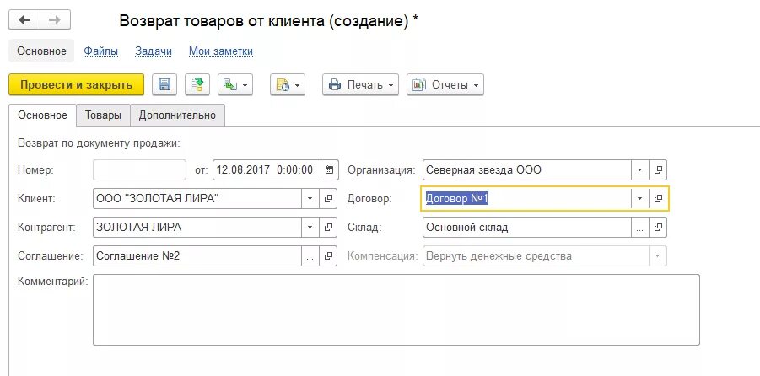Viewport: 760px width, 376px height.
Task: Open the document with clock icon dropdown
Action: point(288,85)
